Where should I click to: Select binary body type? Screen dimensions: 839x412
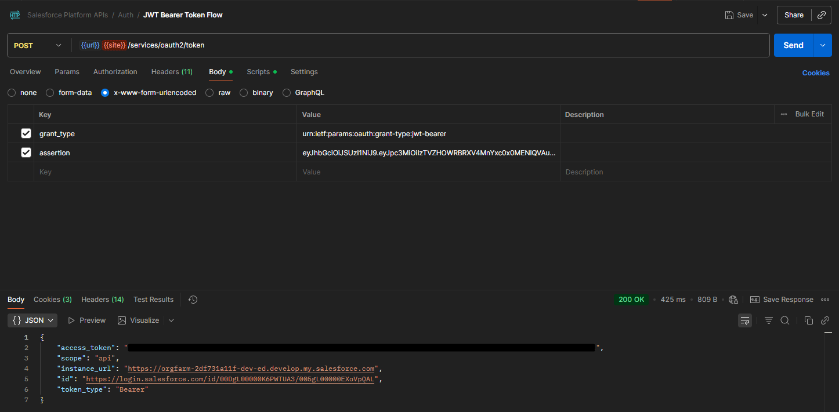pyautogui.click(x=244, y=93)
